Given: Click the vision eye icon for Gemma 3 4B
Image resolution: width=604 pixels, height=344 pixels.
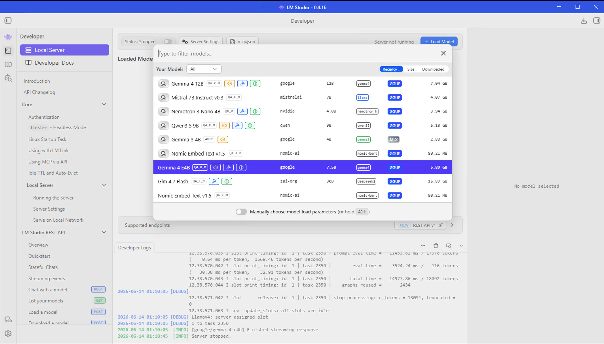Looking at the screenshot, I should pyautogui.click(x=223, y=139).
